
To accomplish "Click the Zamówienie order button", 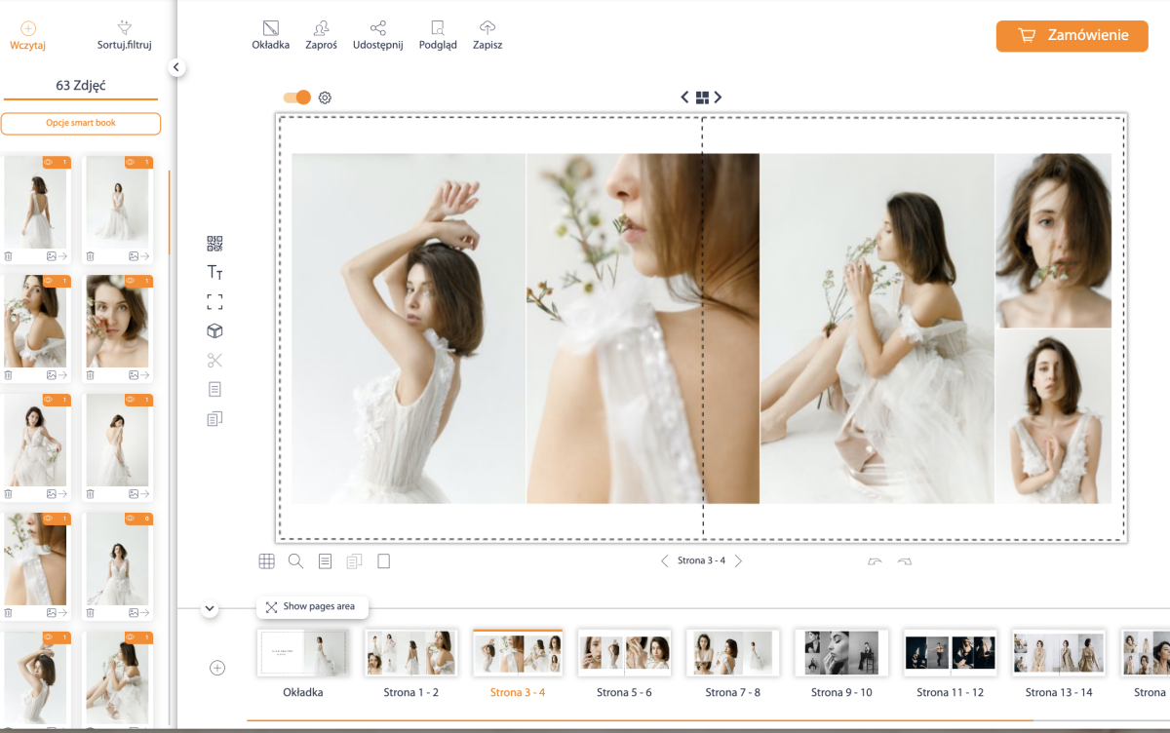I will point(1072,36).
